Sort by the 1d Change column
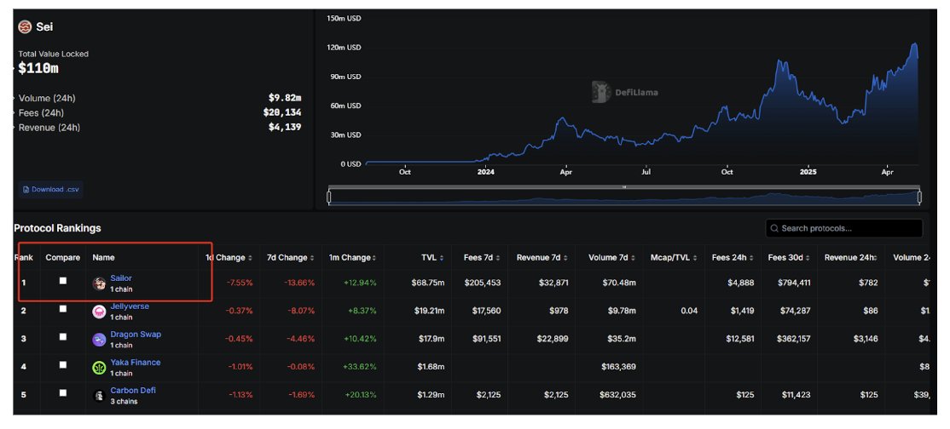This screenshot has width=950, height=429. pos(229,258)
